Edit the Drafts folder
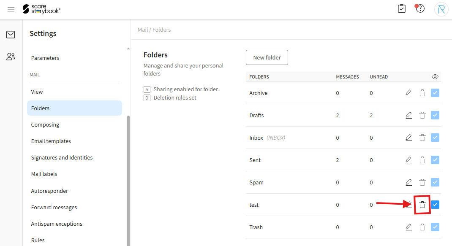 click(409, 115)
